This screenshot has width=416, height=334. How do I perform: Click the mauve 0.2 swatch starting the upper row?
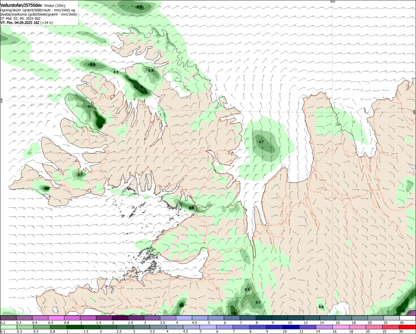[x=8, y=318]
